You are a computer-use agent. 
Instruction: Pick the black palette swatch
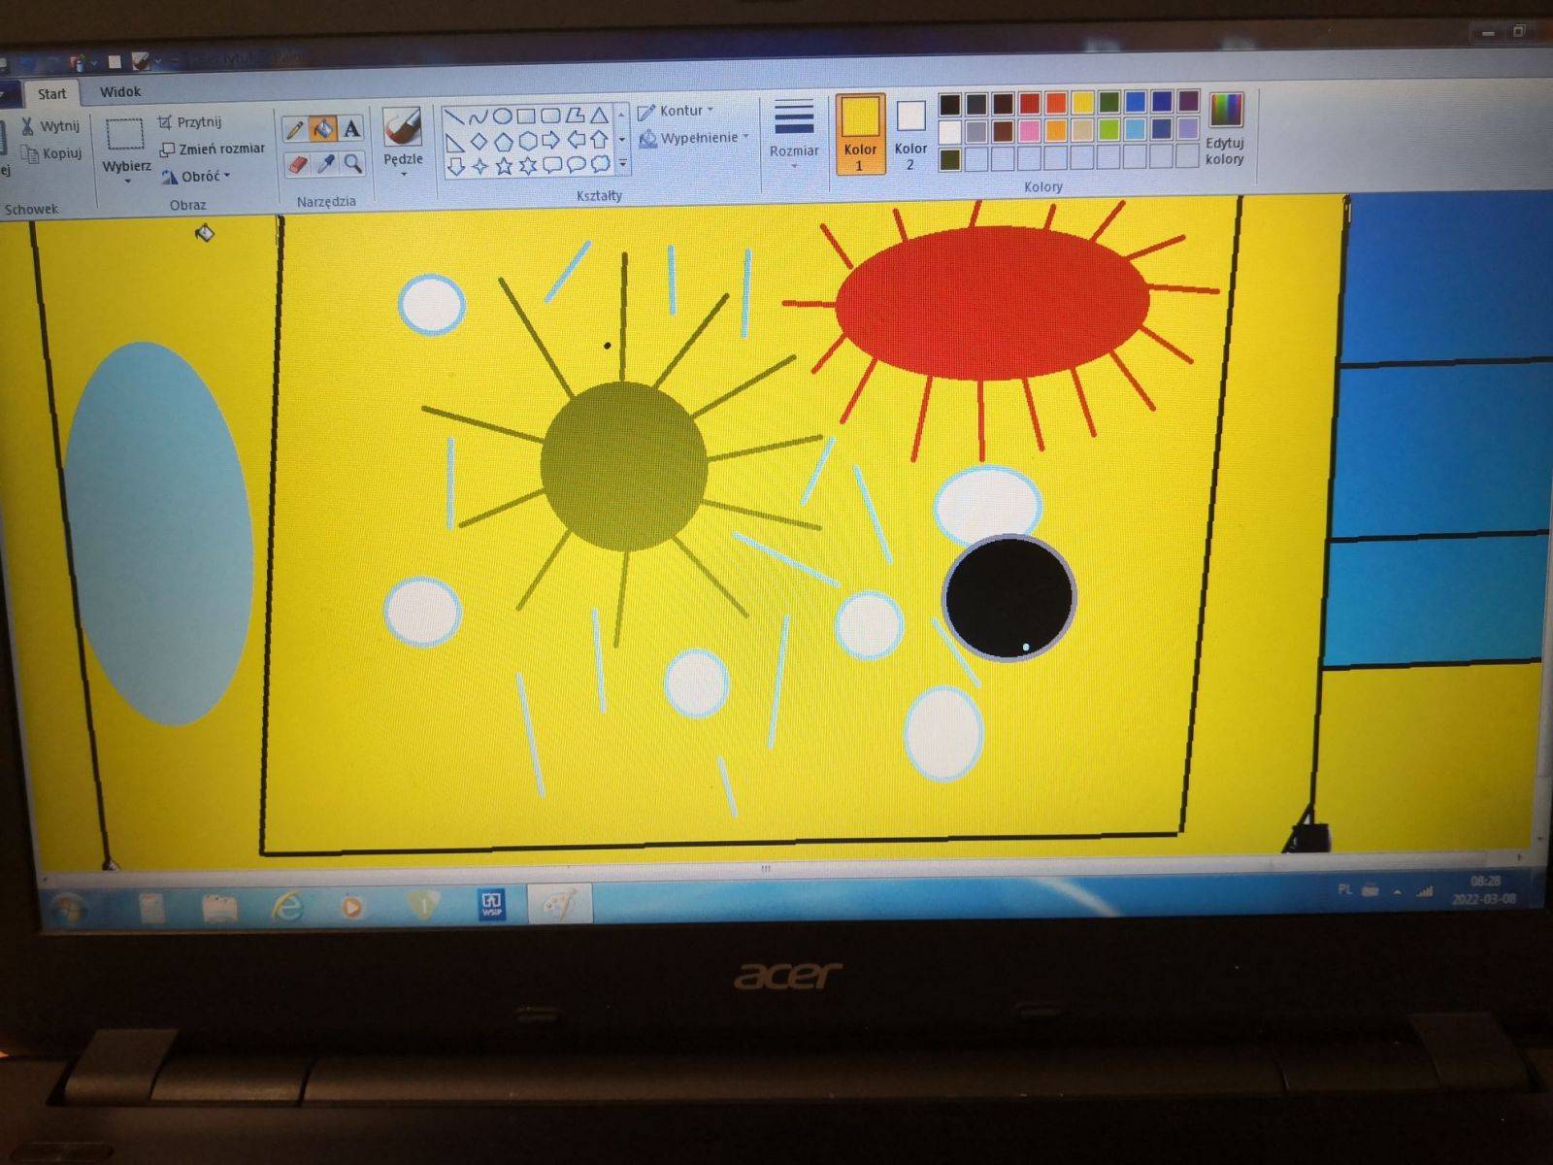(x=950, y=104)
